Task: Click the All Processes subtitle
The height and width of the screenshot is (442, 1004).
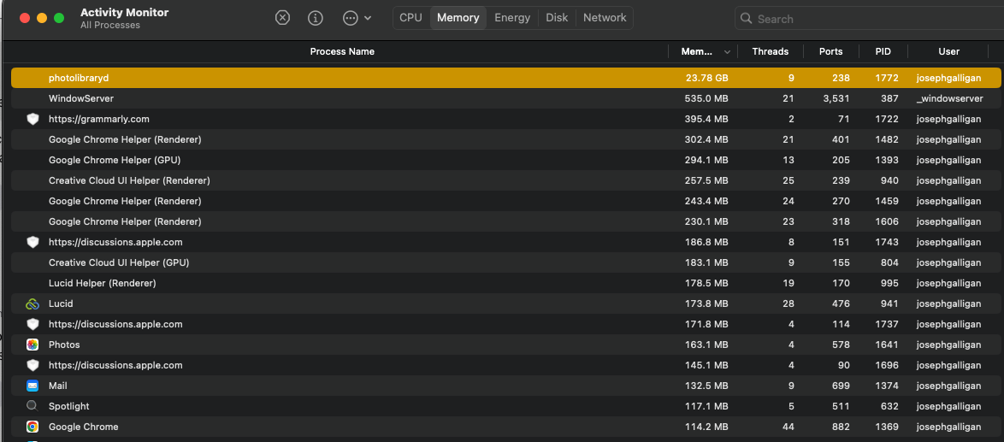Action: point(110,25)
